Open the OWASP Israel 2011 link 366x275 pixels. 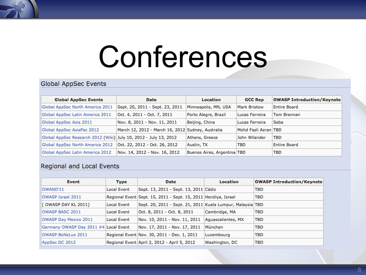(61, 197)
